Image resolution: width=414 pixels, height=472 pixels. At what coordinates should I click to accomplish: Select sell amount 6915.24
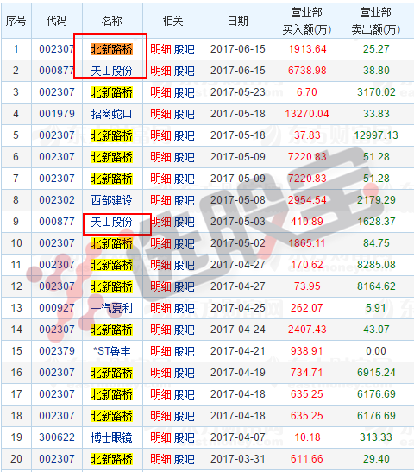tap(376, 373)
